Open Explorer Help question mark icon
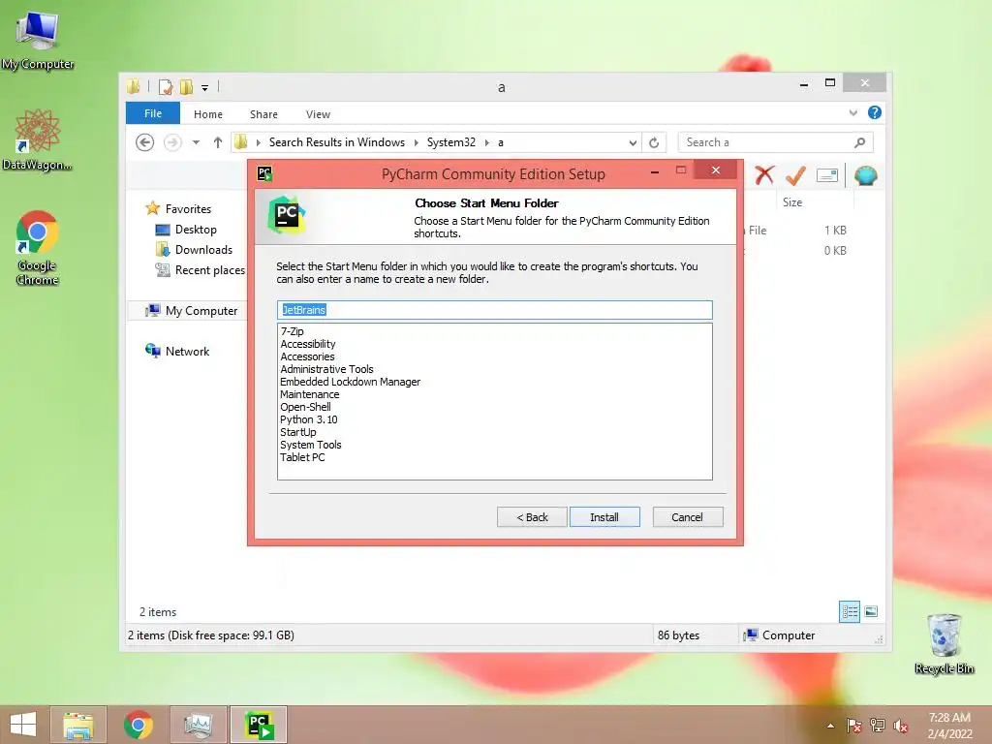 [875, 112]
